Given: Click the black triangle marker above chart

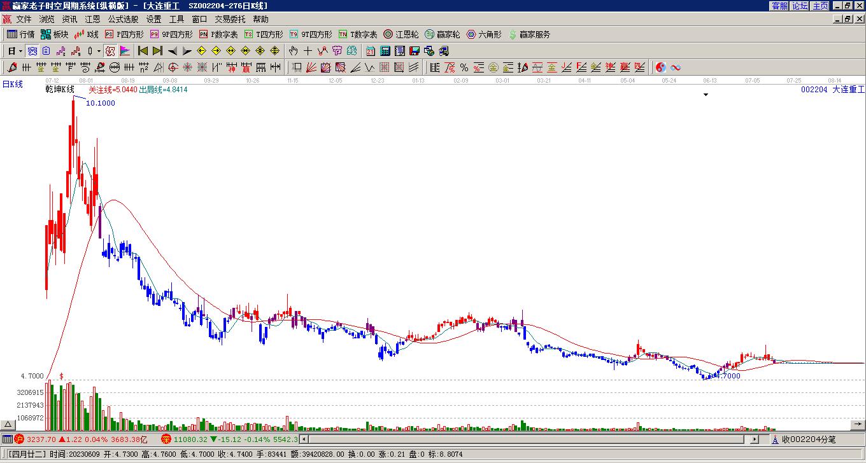Looking at the screenshot, I should 706,95.
